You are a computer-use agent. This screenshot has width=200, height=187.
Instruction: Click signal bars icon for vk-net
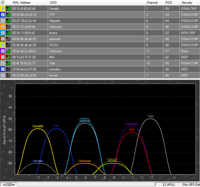pos(8,75)
